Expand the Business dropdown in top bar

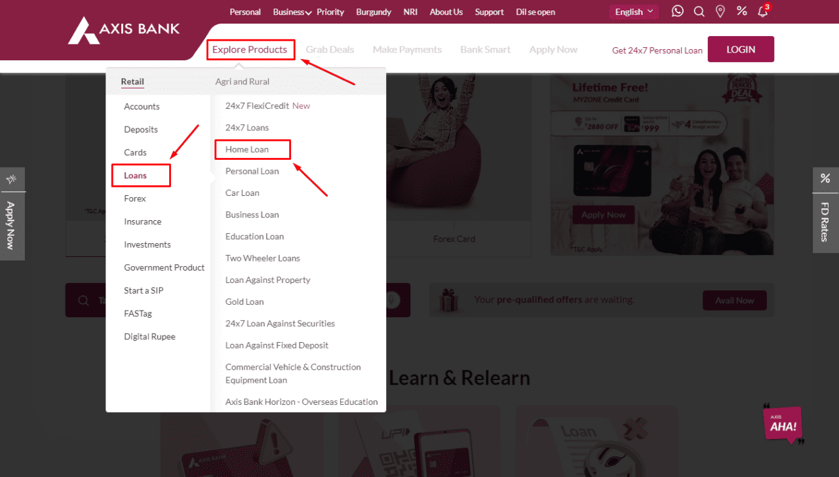point(292,12)
